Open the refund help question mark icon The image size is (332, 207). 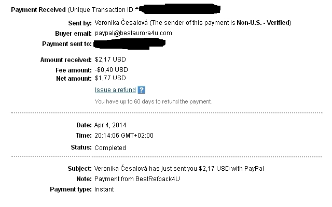point(142,90)
